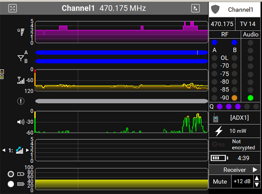Screen dimensions: 262x194
Task: Click the magenta channel quality graph
Action: coord(122,32)
